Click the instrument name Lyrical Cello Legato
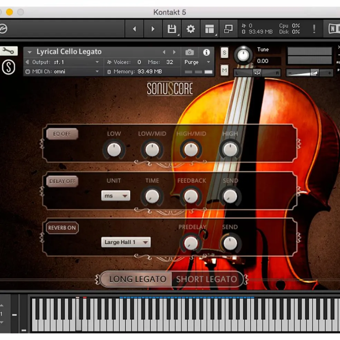 (69, 51)
